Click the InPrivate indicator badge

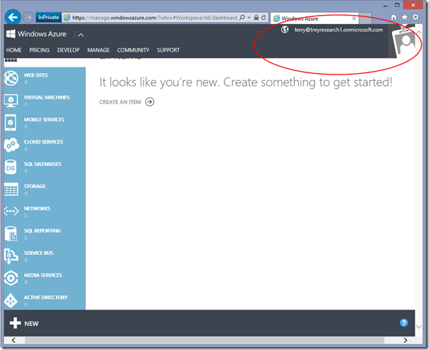[48, 18]
